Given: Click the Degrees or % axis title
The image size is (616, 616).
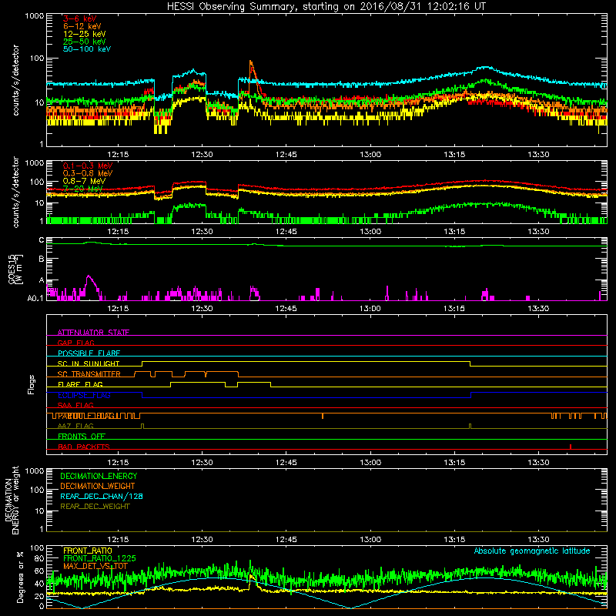Looking at the screenshot, I should pyautogui.click(x=20, y=577).
